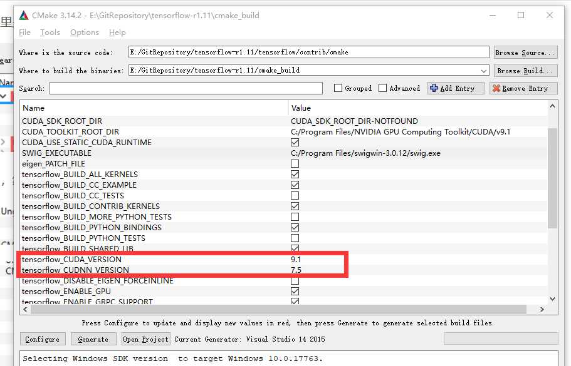Click the horizontal scroll left arrow
Image resolution: width=571 pixels, height=366 pixels.
(x=25, y=309)
